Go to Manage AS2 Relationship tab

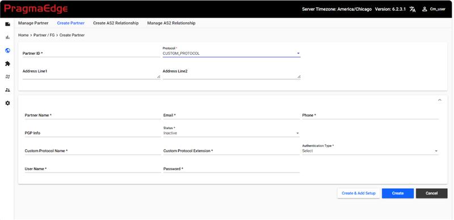click(171, 23)
